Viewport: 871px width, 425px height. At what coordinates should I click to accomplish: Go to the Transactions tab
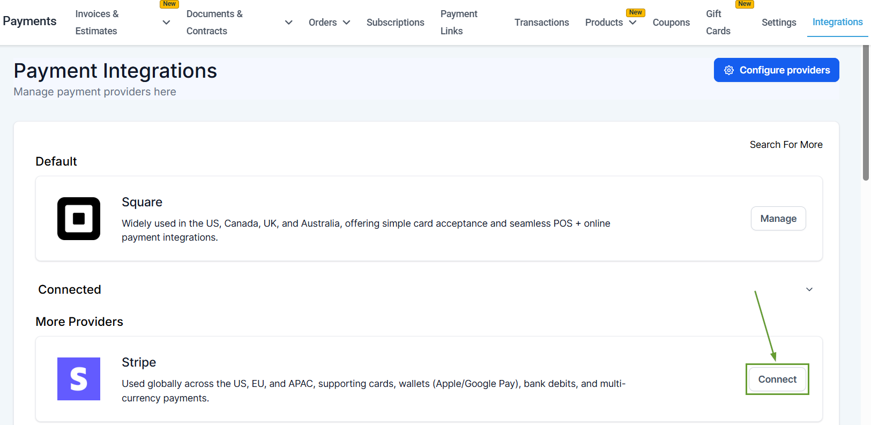541,23
